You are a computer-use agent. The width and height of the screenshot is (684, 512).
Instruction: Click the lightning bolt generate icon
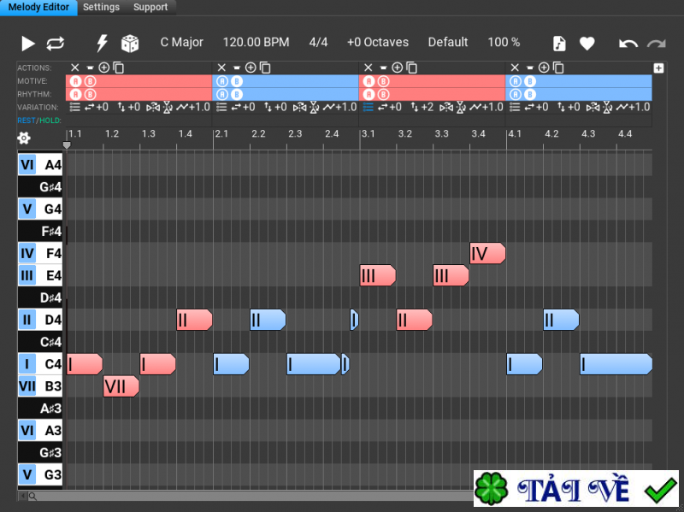pyautogui.click(x=102, y=44)
